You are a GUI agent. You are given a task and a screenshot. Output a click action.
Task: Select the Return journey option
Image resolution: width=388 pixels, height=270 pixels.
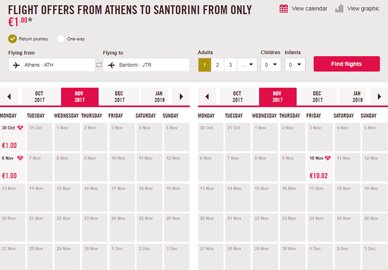(x=12, y=39)
